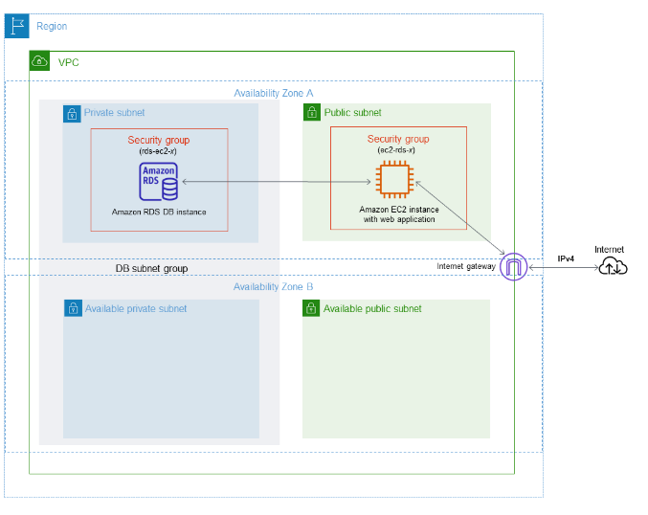This screenshot has height=515, width=648.
Task: Click 'Available private subnet' label
Action: tap(136, 309)
